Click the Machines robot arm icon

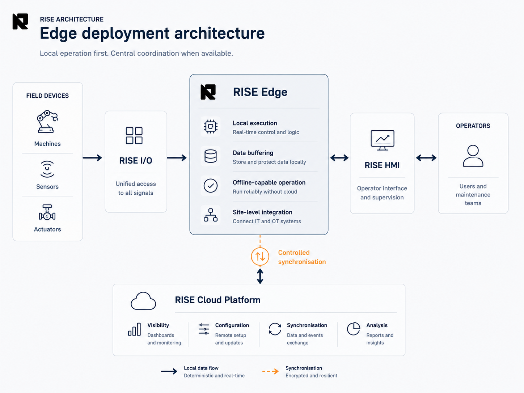click(47, 122)
